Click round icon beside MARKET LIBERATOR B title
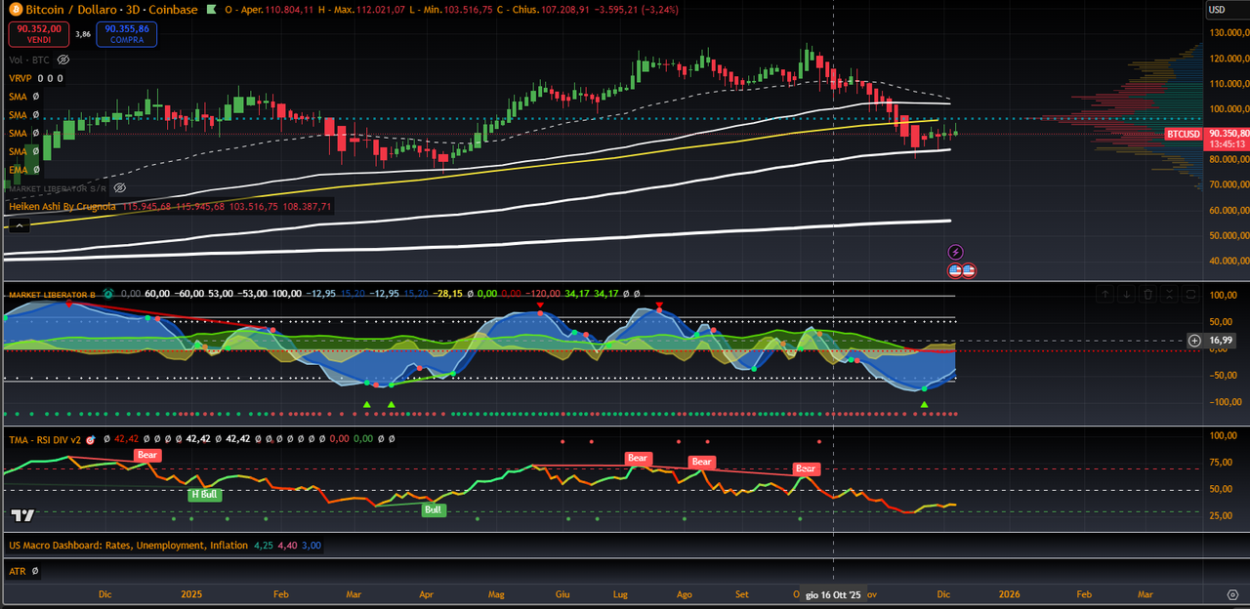1250x609 pixels. coord(108,294)
